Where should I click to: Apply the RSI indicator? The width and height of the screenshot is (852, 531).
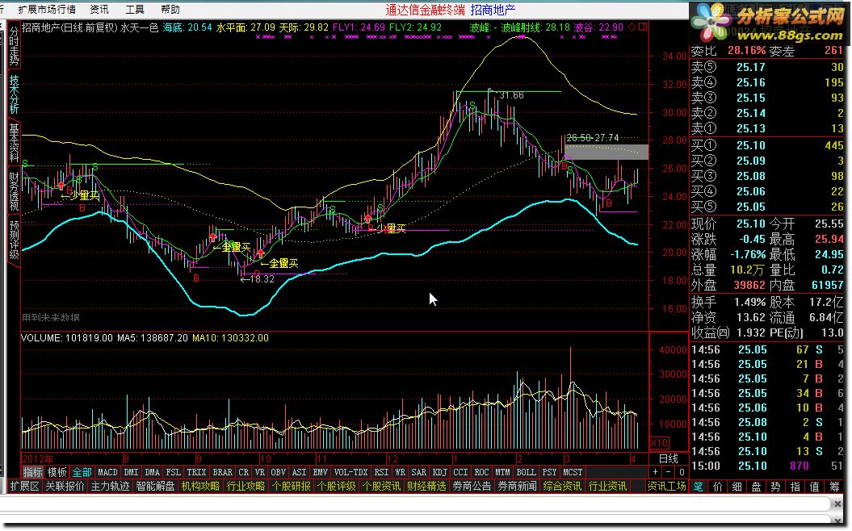point(381,472)
